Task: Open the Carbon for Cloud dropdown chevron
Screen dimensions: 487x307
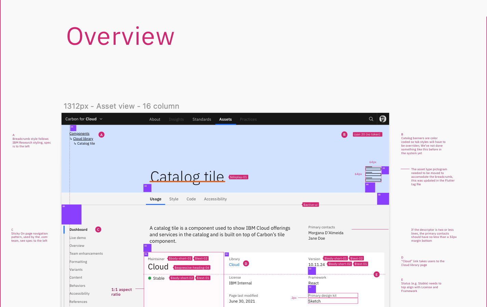Action: click(101, 119)
